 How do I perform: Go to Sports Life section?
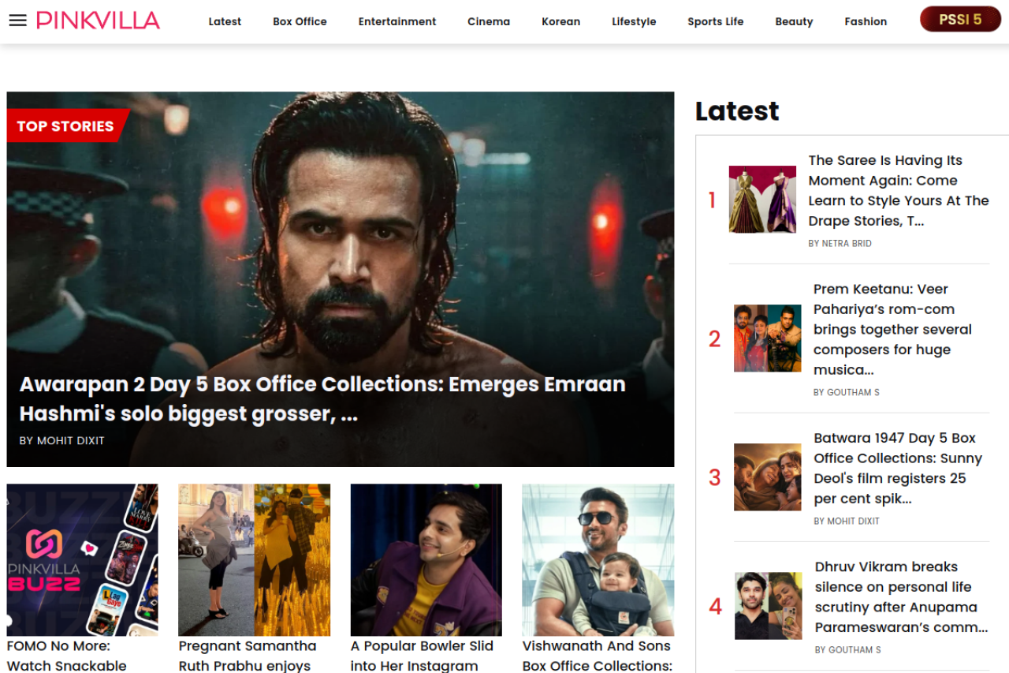715,21
